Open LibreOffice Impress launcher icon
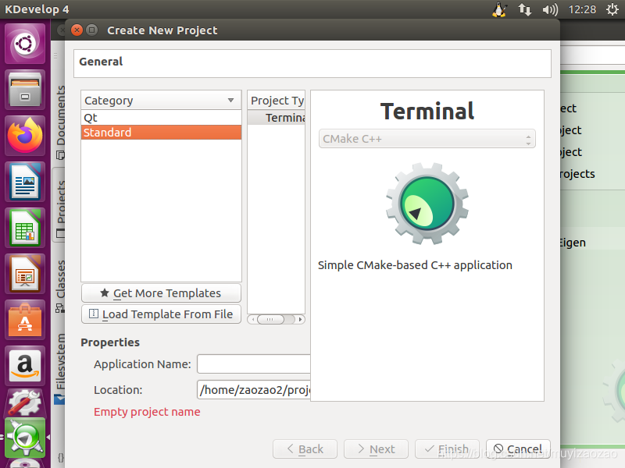 [x=25, y=275]
